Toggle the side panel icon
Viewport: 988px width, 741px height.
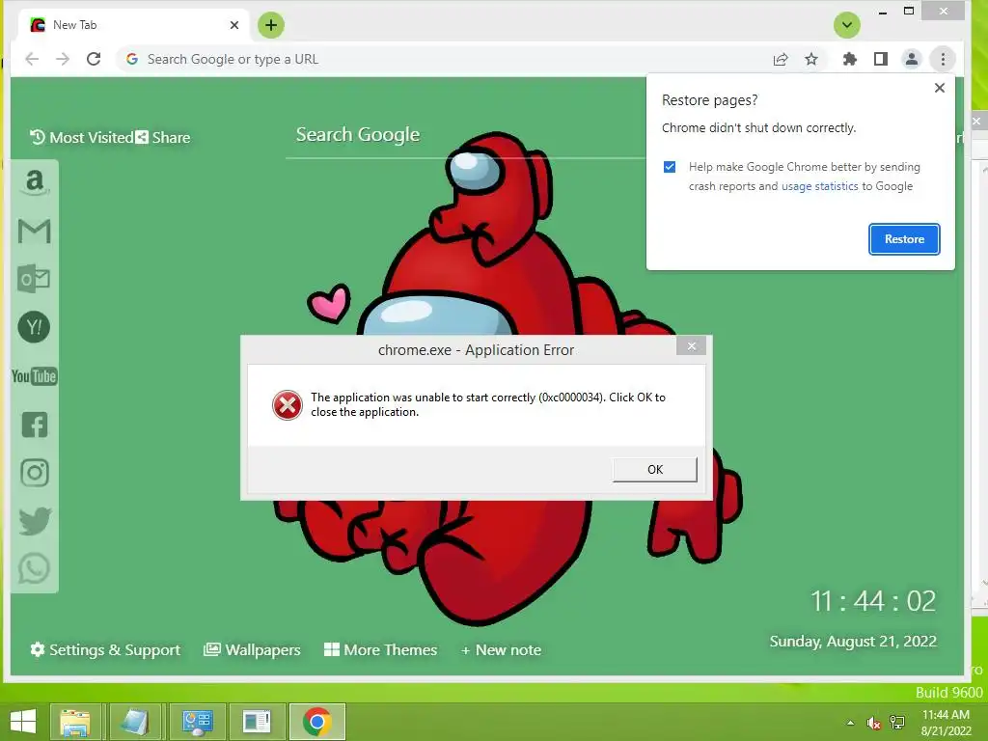point(881,59)
